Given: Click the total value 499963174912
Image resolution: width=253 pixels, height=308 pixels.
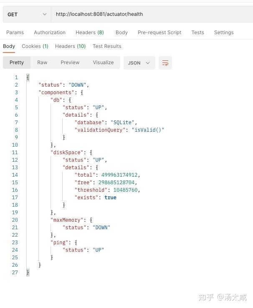Looking at the screenshot, I should coord(119,175).
